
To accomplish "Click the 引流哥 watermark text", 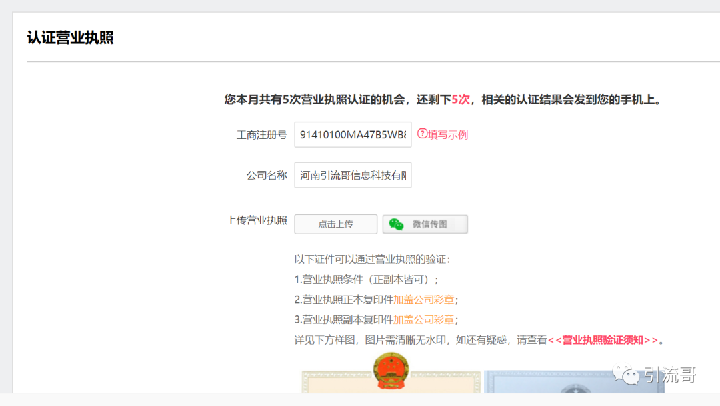I will pyautogui.click(x=669, y=375).
